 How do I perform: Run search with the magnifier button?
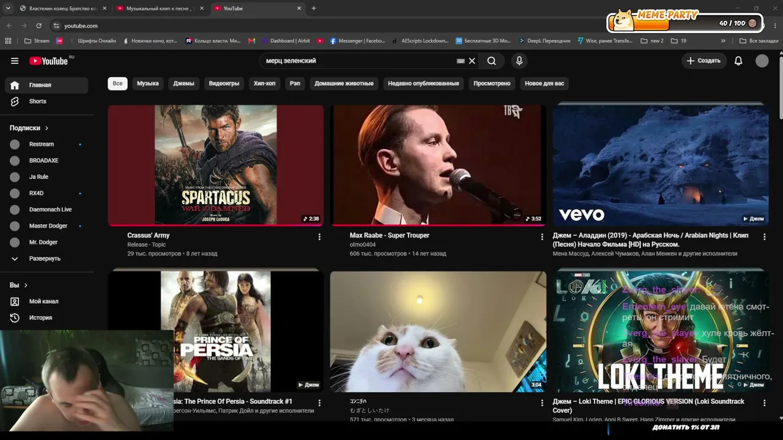(492, 61)
